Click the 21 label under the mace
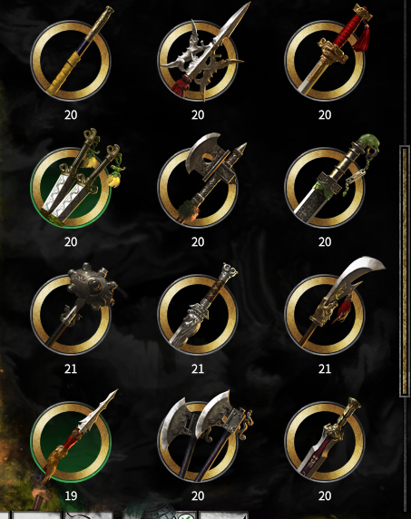This screenshot has width=411, height=519. pyautogui.click(x=71, y=368)
